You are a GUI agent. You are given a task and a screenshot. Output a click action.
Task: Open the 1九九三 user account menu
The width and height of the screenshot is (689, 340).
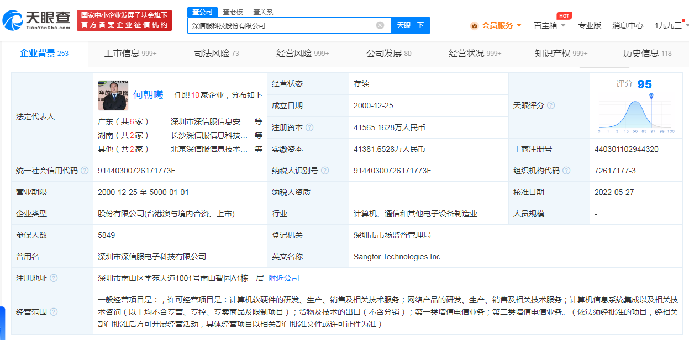[x=670, y=25]
